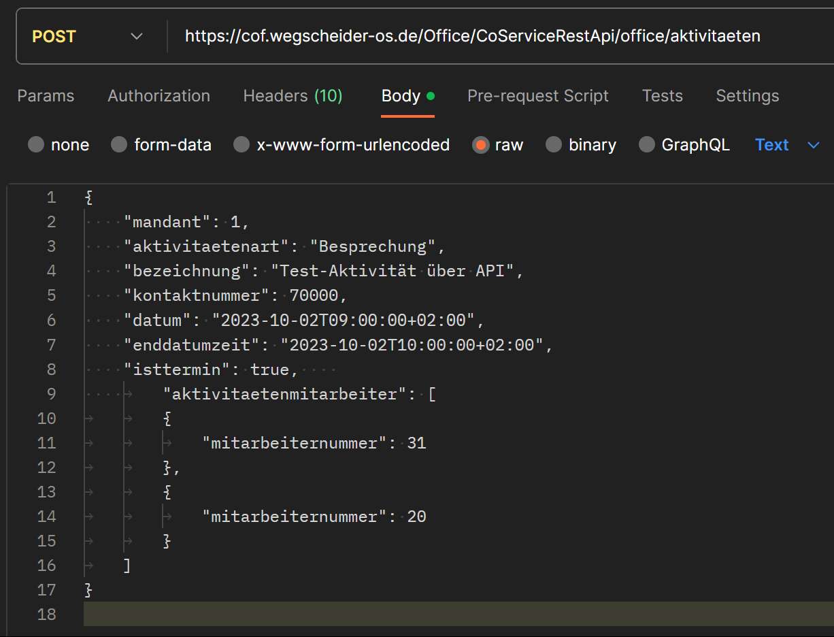Click "Test-Aktivität über API" string
This screenshot has width=834, height=637.
pos(393,271)
